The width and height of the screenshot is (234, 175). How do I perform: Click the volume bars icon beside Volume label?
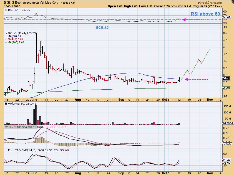click(x=6, y=103)
